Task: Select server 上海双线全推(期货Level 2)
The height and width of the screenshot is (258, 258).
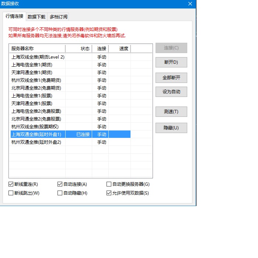Action: [38, 57]
